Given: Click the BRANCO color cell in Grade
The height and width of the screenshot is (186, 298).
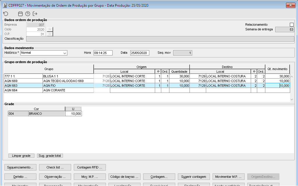Looking at the screenshot, I should 47,114.
